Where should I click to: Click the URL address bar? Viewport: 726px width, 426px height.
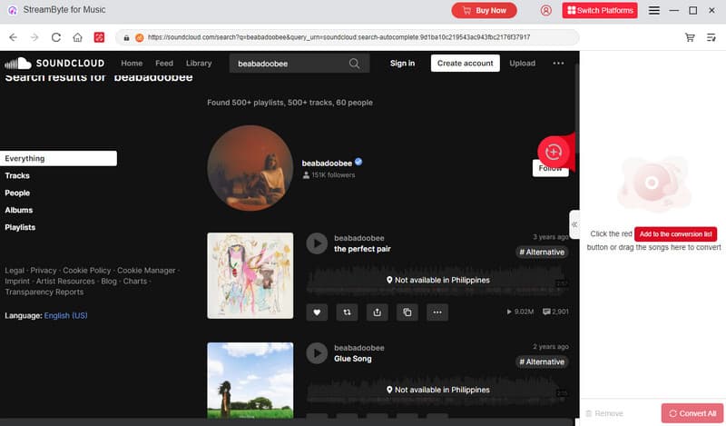[x=348, y=37]
